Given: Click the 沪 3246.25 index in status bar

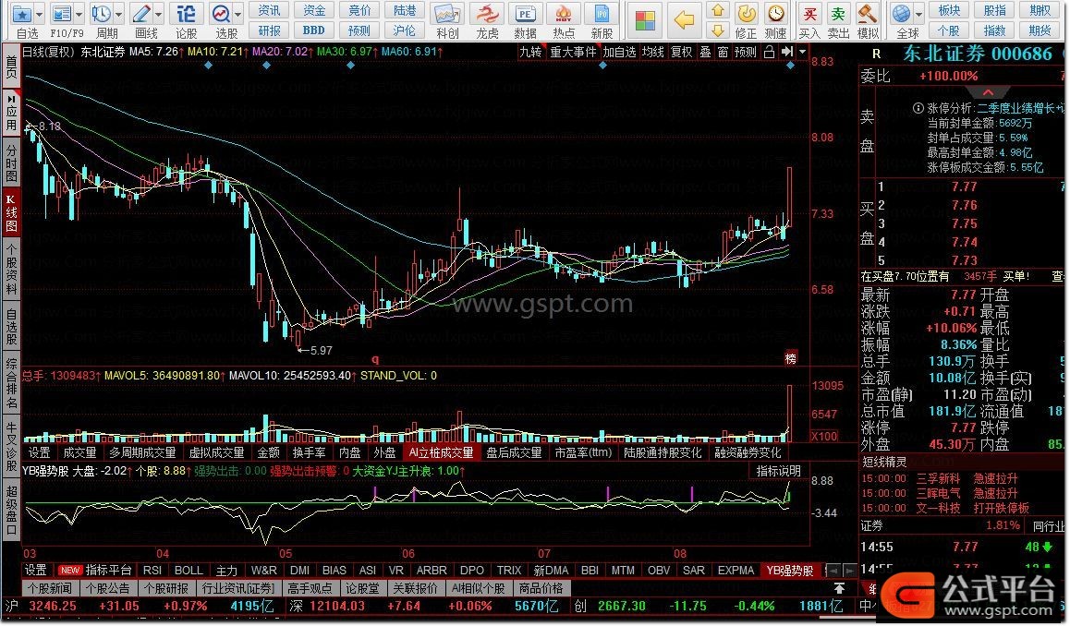Looking at the screenshot, I should point(41,606).
